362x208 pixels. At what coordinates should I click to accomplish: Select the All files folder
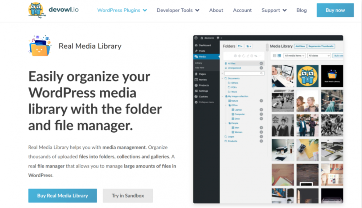pyautogui.click(x=244, y=64)
